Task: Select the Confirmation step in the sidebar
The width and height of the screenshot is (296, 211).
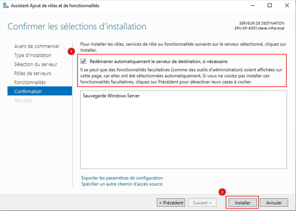Action: pyautogui.click(x=28, y=92)
